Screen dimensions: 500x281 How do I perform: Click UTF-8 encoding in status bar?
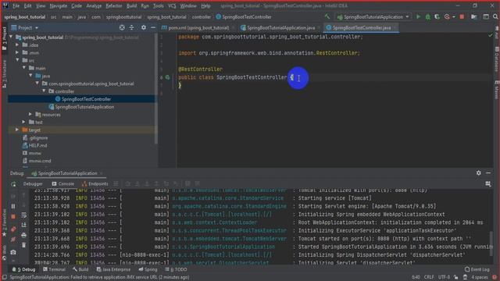[x=444, y=277]
